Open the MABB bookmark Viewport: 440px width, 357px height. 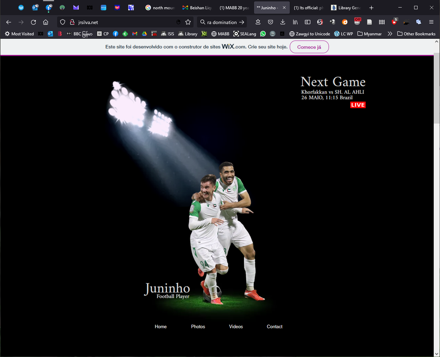tap(220, 33)
